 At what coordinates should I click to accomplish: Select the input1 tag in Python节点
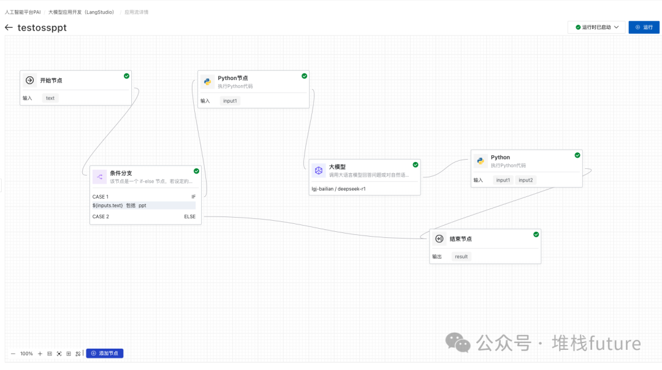click(x=230, y=101)
